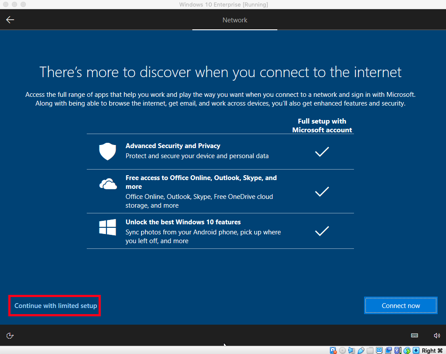Click VirtualBox display settings icon
Image resolution: width=446 pixels, height=354 pixels.
tap(379, 350)
